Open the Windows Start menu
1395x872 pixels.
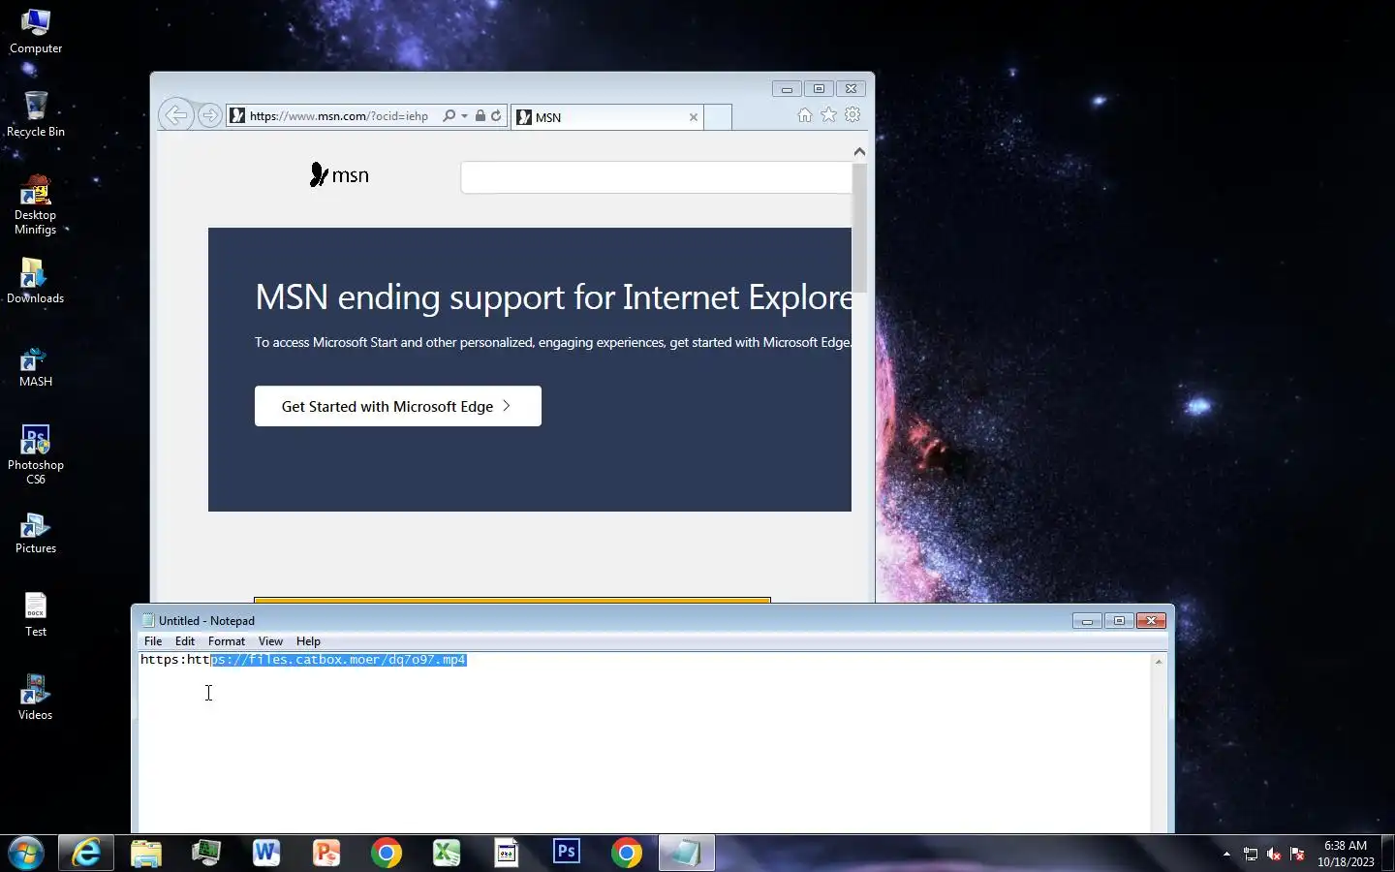click(26, 853)
